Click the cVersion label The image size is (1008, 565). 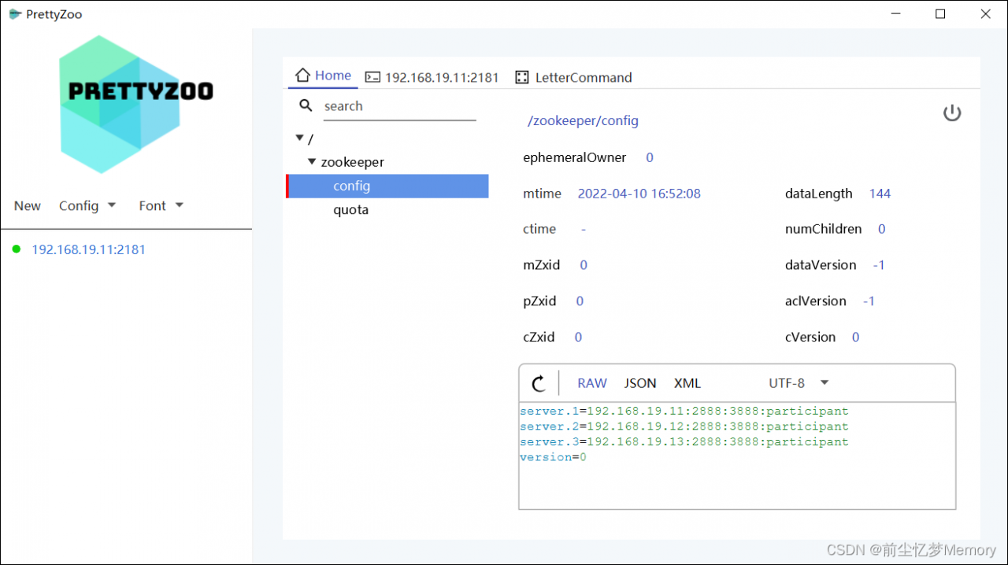[x=810, y=337]
